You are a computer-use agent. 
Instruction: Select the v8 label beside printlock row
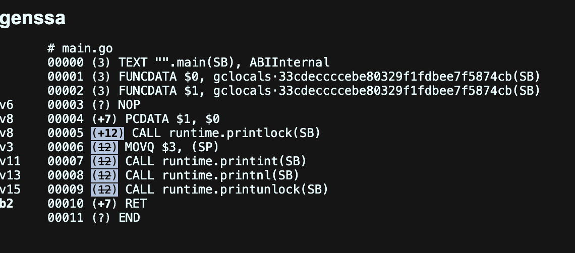point(7,133)
